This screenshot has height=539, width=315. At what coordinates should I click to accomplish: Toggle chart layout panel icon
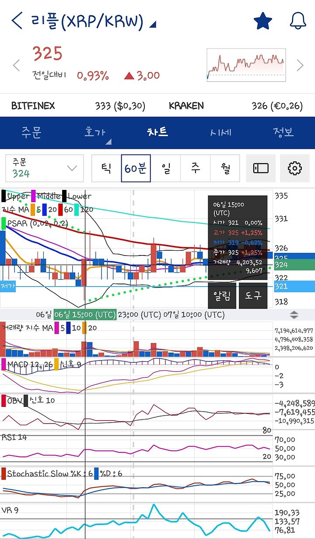coord(261,168)
